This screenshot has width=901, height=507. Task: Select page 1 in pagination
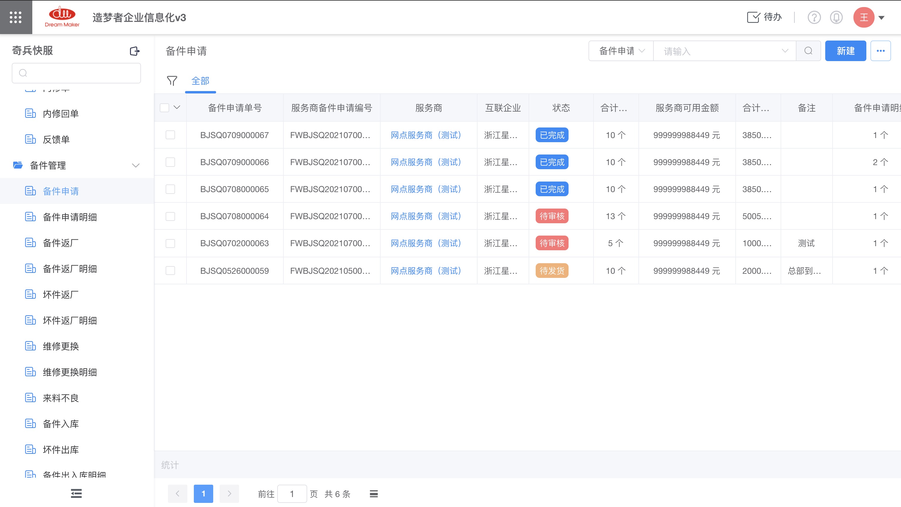203,494
